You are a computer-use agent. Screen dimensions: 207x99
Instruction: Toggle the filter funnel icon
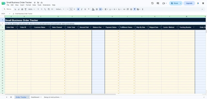point(135,9)
